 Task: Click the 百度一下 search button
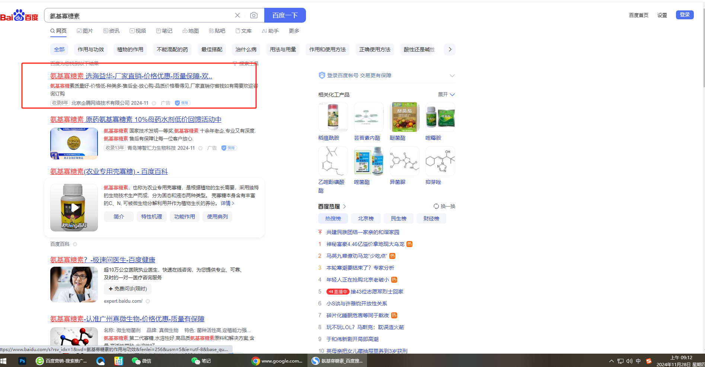pos(285,15)
